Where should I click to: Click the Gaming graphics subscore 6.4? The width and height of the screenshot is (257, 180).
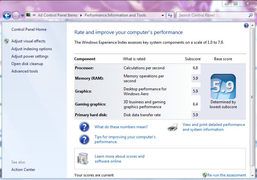coord(195,104)
